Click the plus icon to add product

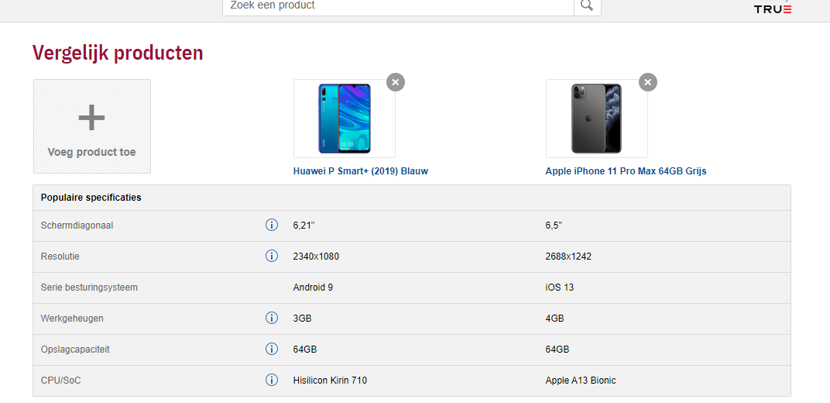[91, 118]
